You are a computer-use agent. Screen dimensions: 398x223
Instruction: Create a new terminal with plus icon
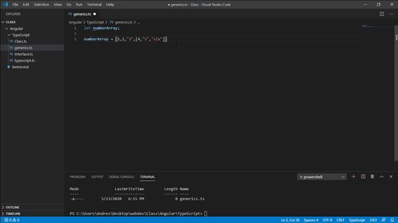pos(353,177)
